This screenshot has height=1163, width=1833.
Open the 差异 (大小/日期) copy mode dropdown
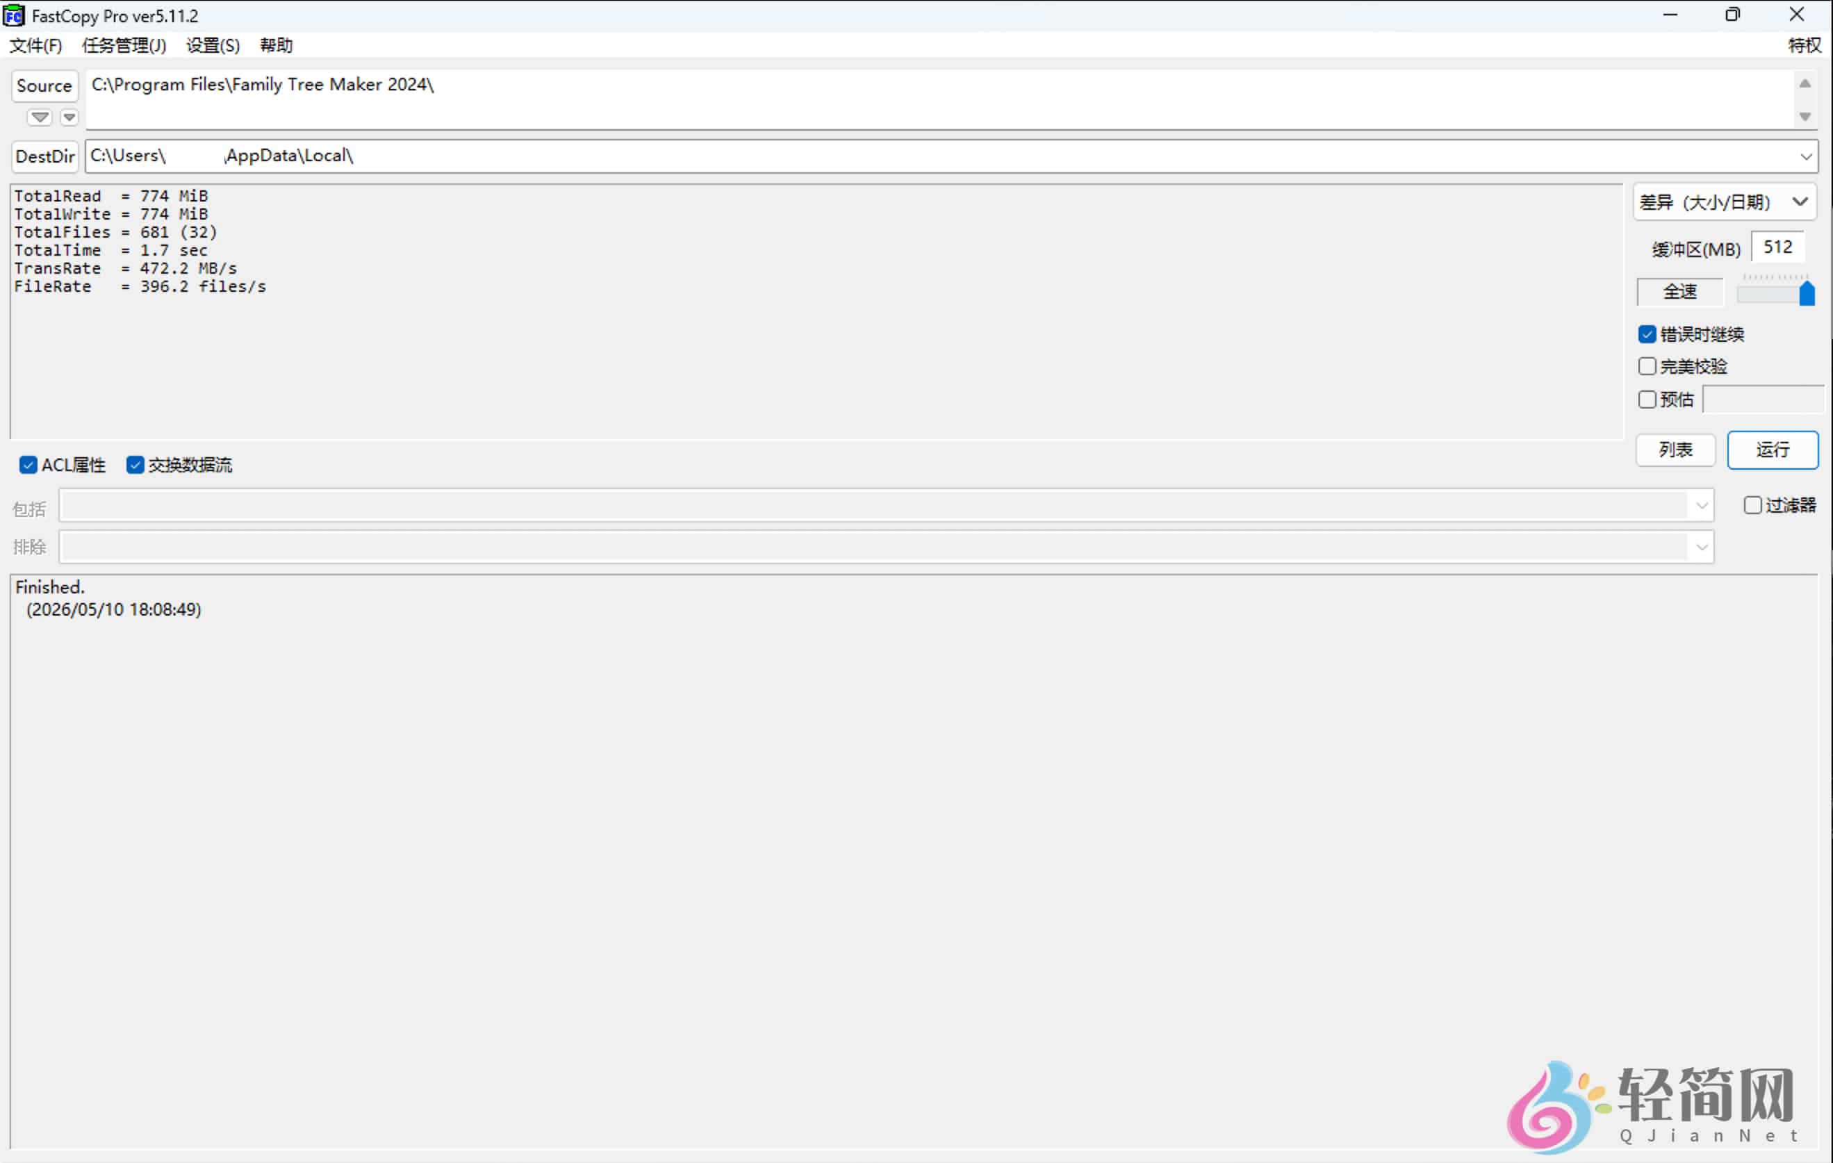(x=1725, y=201)
